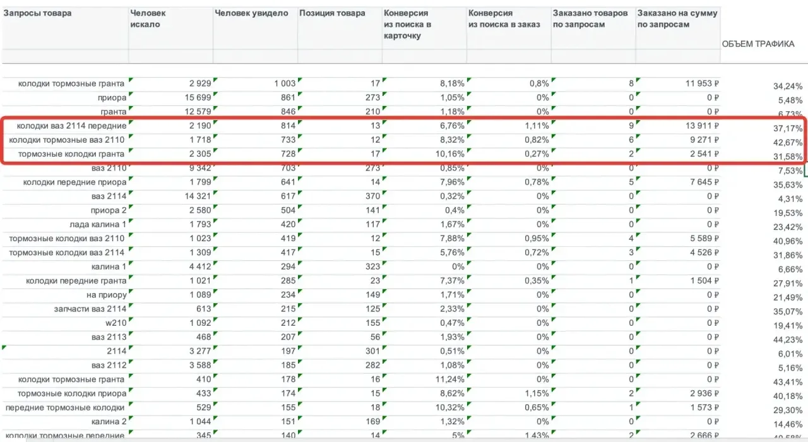Select the "Запросы товара" column header
Image resolution: width=808 pixels, height=442 pixels.
pyautogui.click(x=38, y=13)
